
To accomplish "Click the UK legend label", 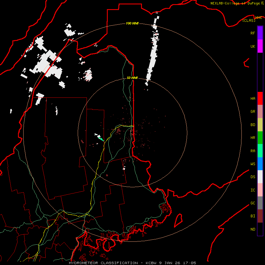I will point(253,46).
